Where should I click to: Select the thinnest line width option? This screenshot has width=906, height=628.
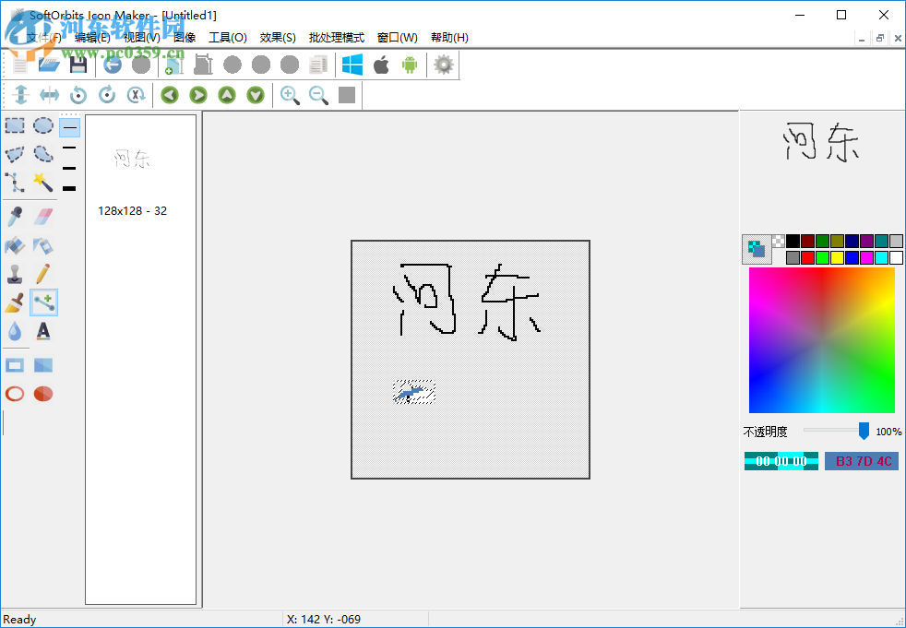click(68, 125)
